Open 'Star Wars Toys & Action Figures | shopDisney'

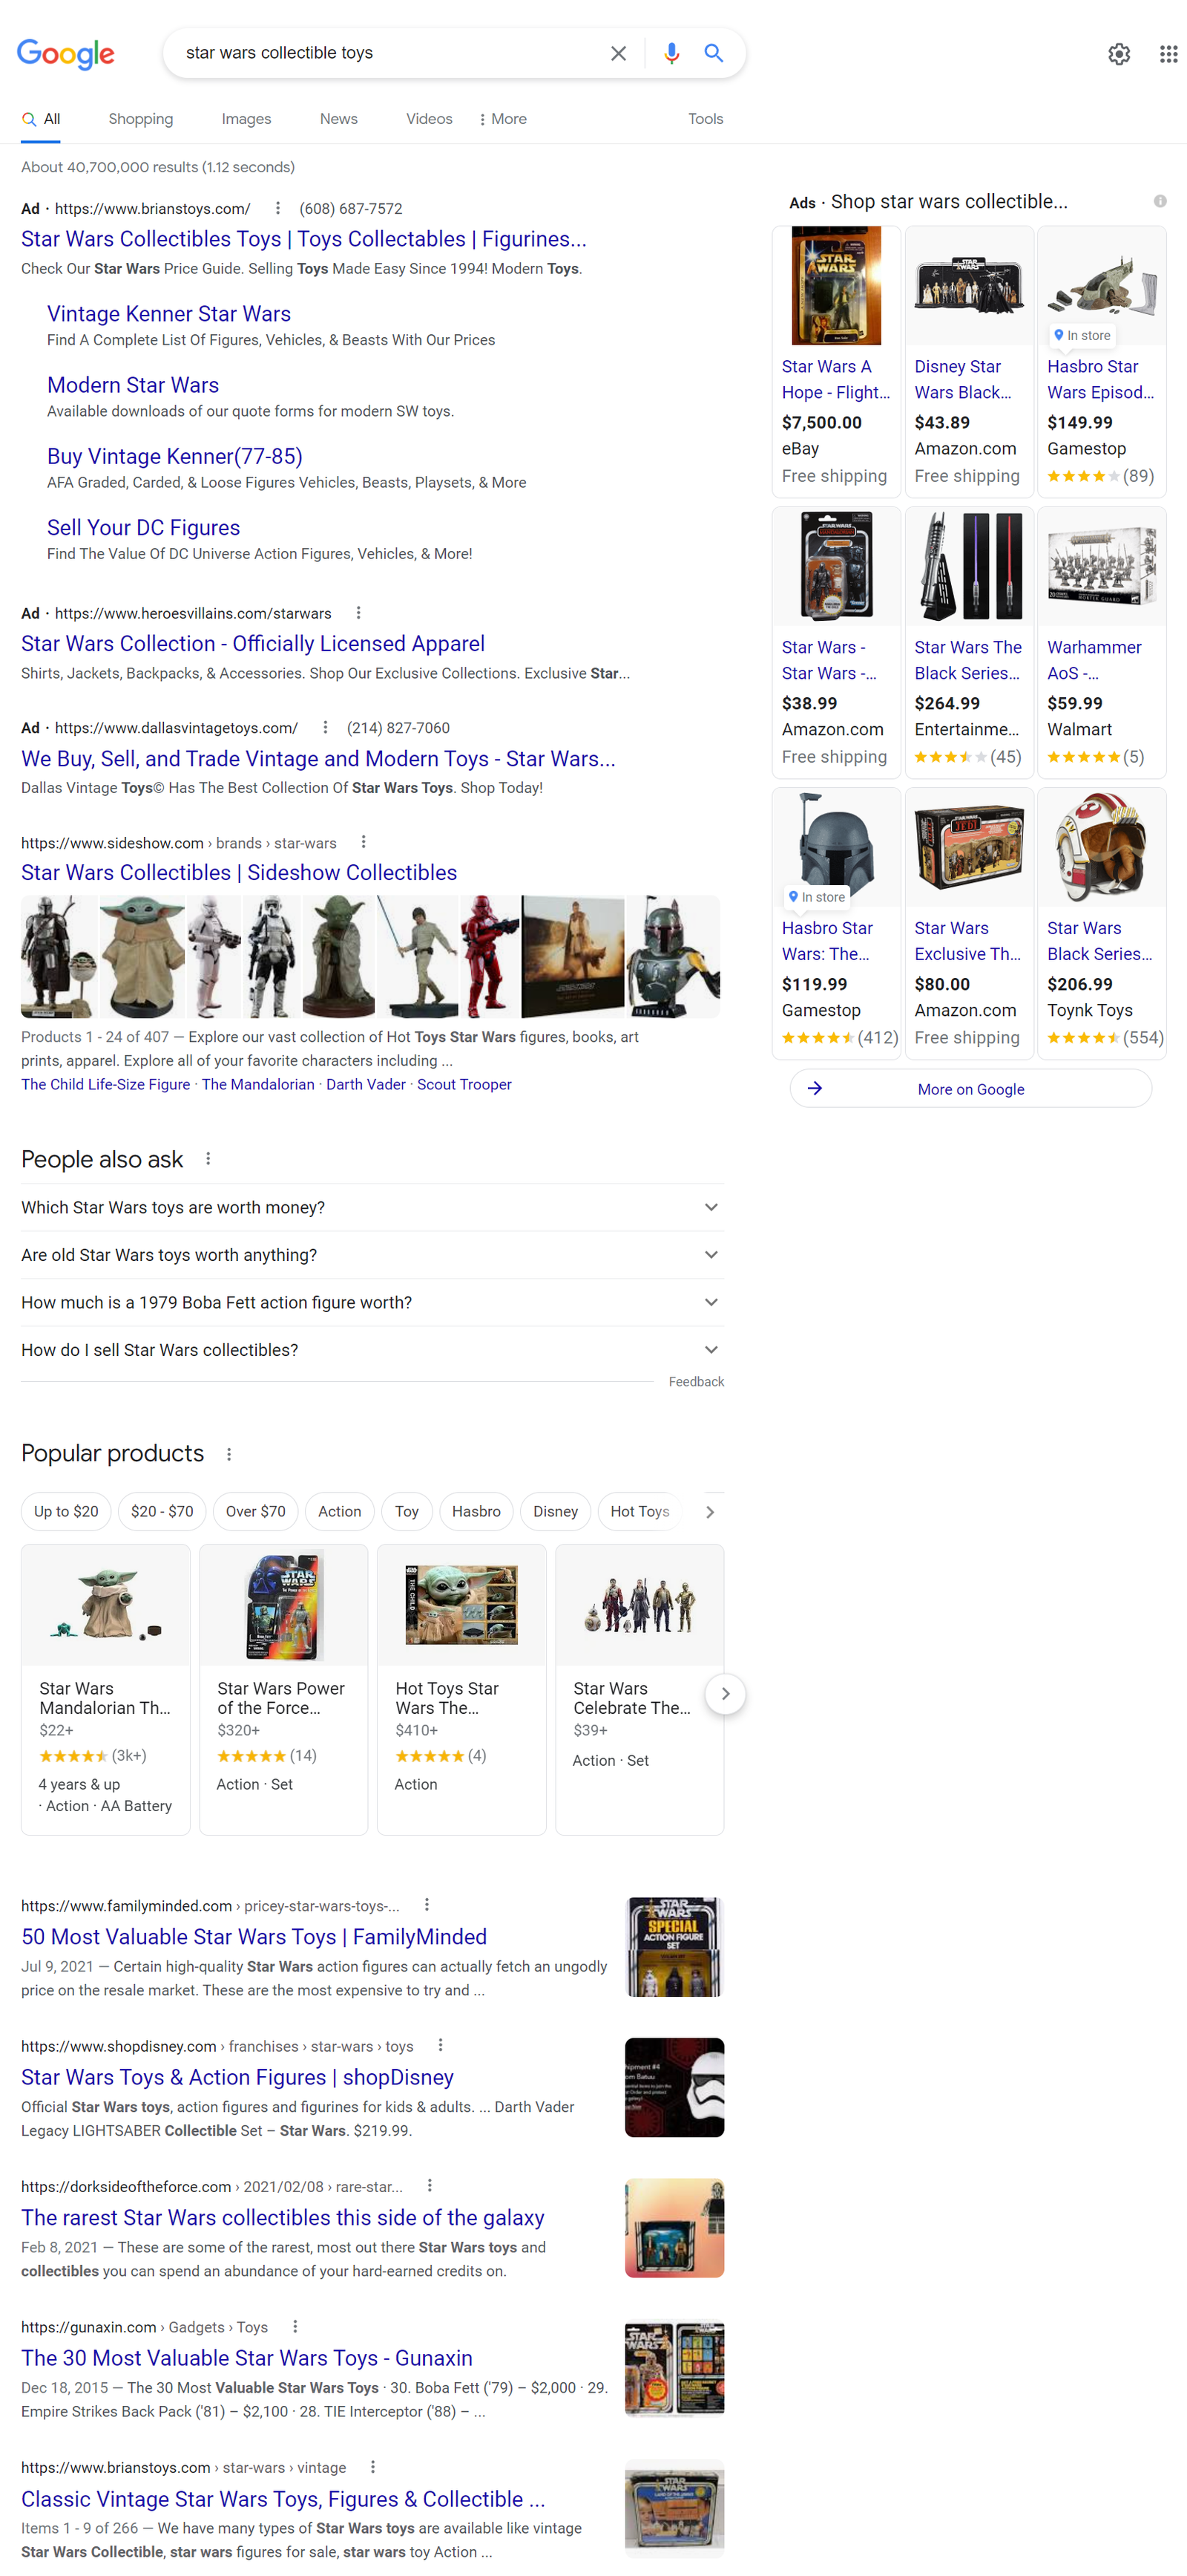[x=238, y=2077]
